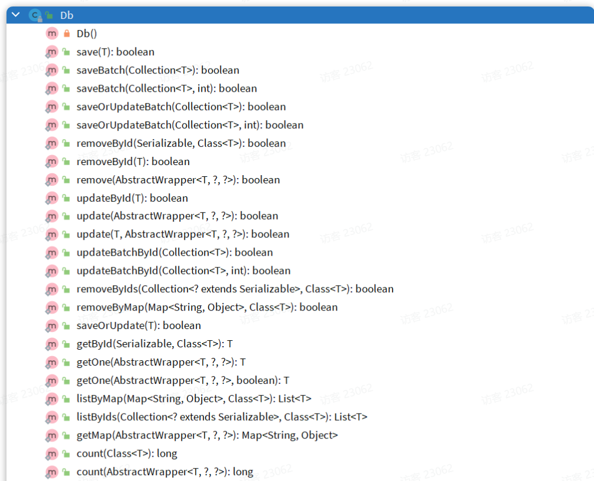The width and height of the screenshot is (594, 481).
Task: Collapse the Db class node chevron
Action: click(x=15, y=15)
